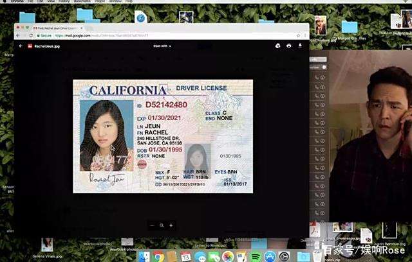Open the Trash in the Dock
The height and width of the screenshot is (262, 412).
click(317, 256)
